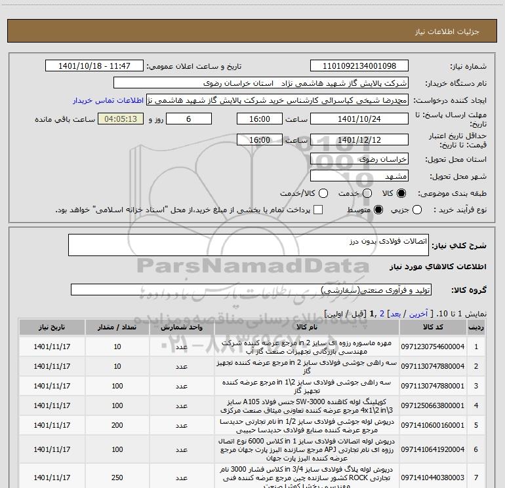Select the کالا radio button

tap(401, 193)
